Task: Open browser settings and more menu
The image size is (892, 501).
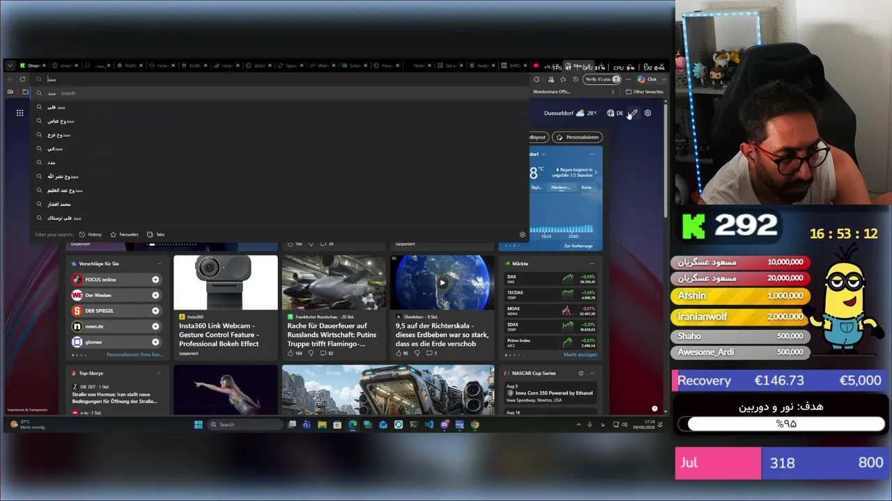Action: point(628,79)
